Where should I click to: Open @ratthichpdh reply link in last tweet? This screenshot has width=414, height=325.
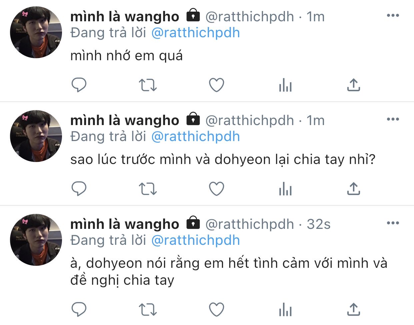pos(196,241)
